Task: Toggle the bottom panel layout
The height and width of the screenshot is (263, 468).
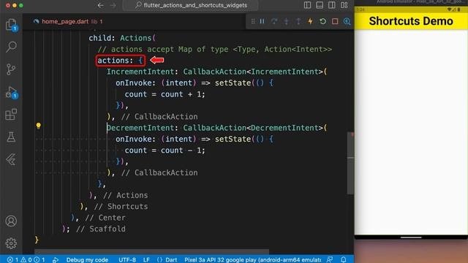Action: (x=320, y=5)
